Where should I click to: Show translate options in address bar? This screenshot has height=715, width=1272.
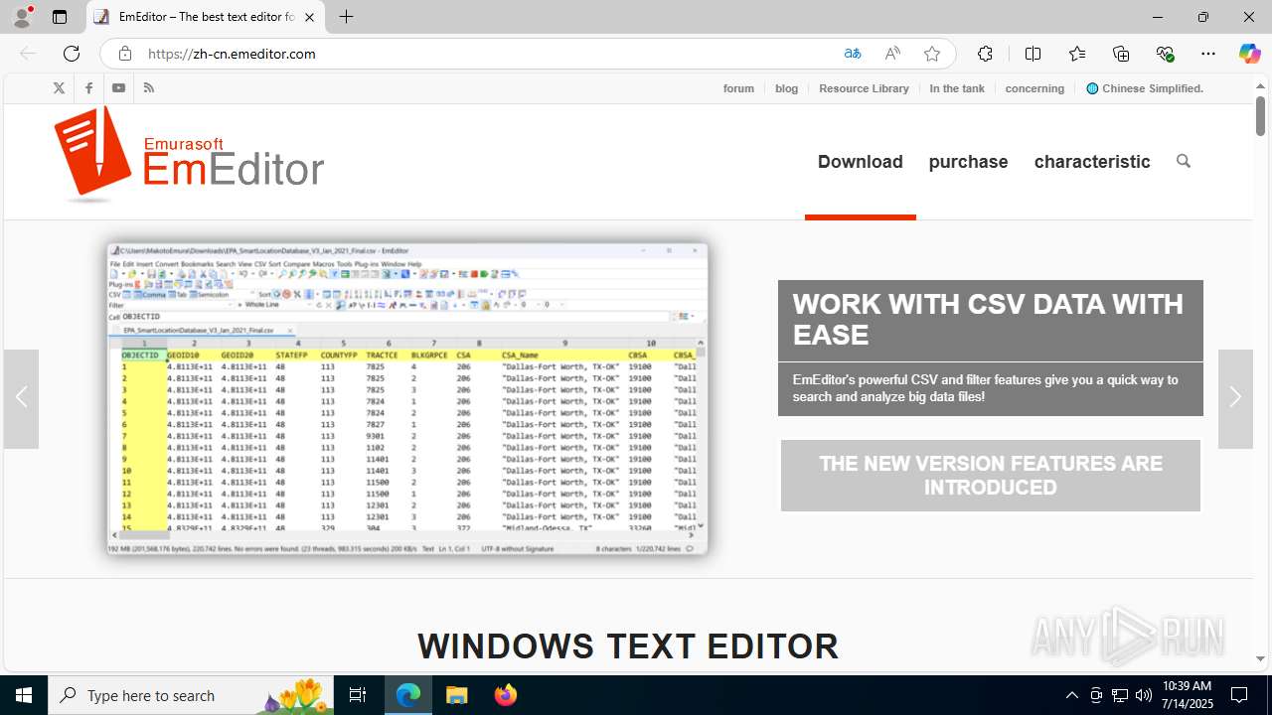[853, 54]
